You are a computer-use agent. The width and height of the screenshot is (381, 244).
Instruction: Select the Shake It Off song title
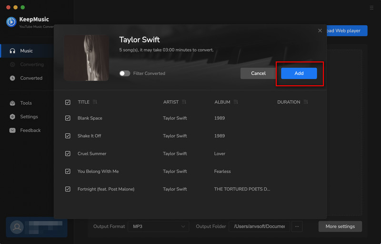click(89, 136)
